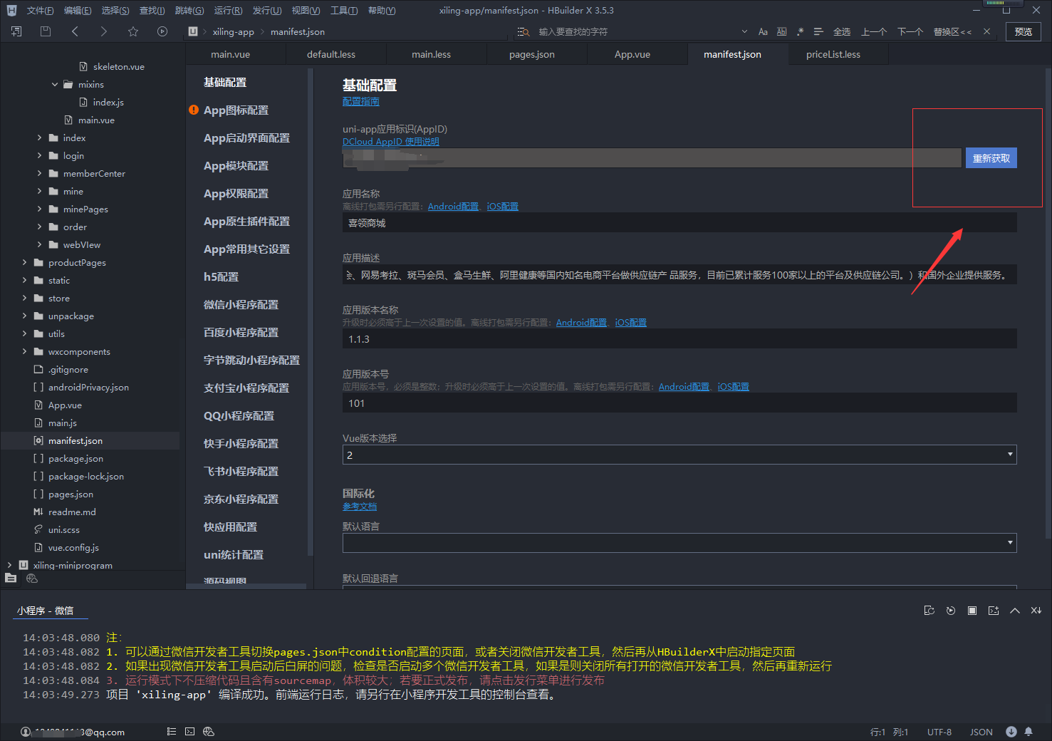The image size is (1052, 741).
Task: Open search history dropdown arrow
Action: [744, 32]
